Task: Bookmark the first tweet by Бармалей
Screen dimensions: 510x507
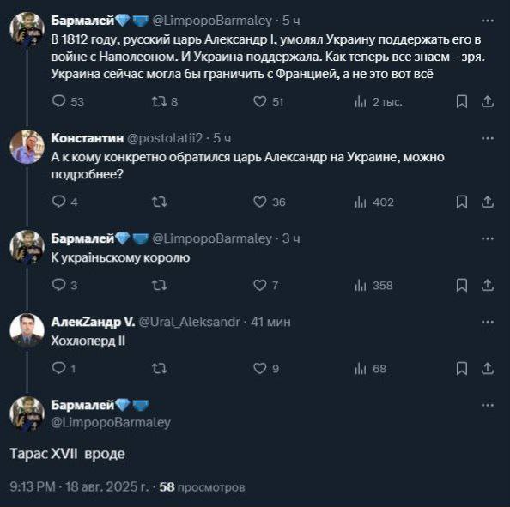Action: point(462,102)
